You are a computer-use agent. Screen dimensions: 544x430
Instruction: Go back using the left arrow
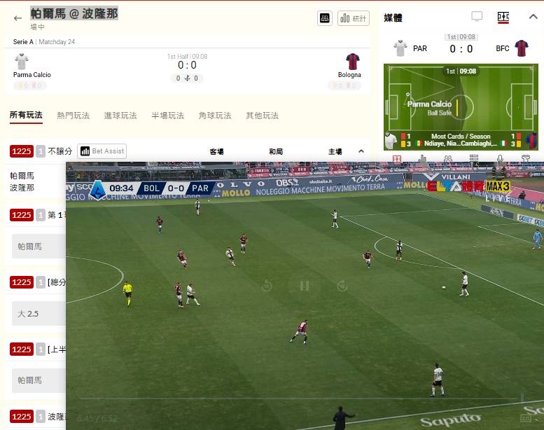click(x=18, y=18)
